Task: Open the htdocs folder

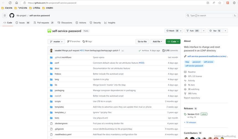Action: [x=58, y=74]
